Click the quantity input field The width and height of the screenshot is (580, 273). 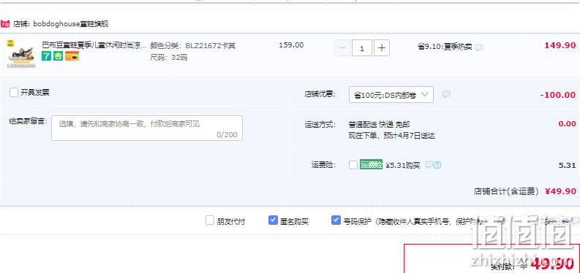coord(362,48)
